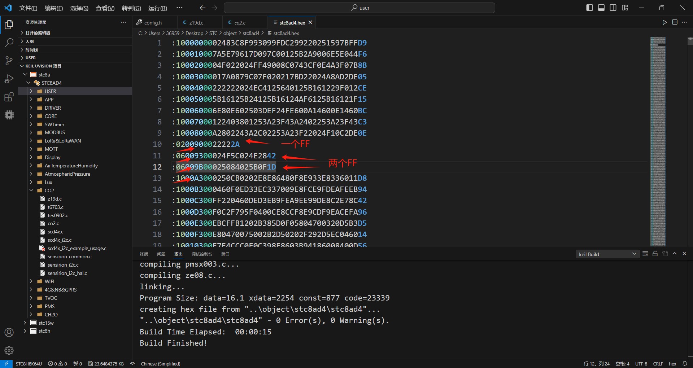Click the Desktop breadcrumb segment
This screenshot has width=693, height=368.
pyautogui.click(x=194, y=33)
